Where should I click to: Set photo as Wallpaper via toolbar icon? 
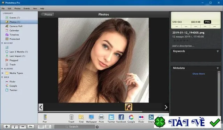point(91,119)
